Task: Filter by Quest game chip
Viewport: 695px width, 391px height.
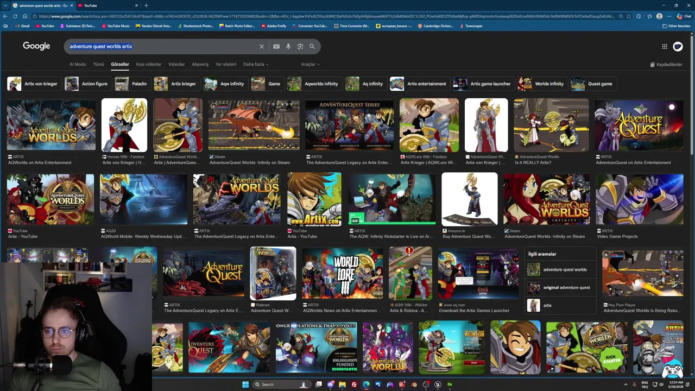Action: (x=592, y=84)
